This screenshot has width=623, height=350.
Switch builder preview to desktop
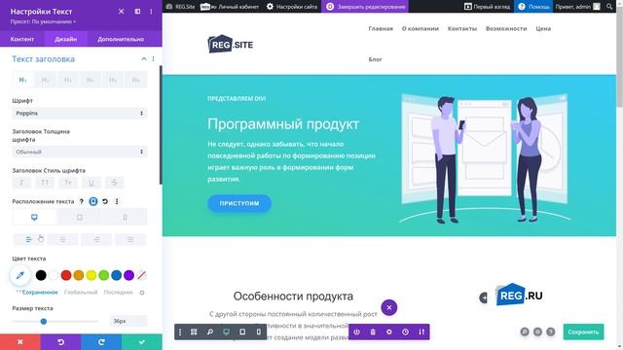[x=226, y=332]
